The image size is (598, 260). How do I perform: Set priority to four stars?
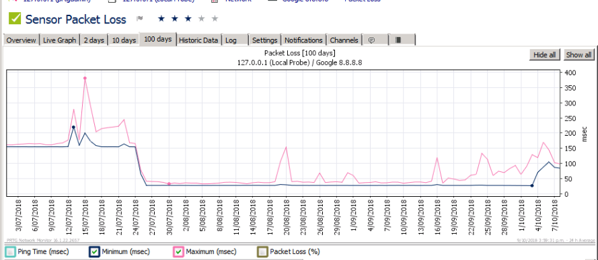tap(201, 18)
